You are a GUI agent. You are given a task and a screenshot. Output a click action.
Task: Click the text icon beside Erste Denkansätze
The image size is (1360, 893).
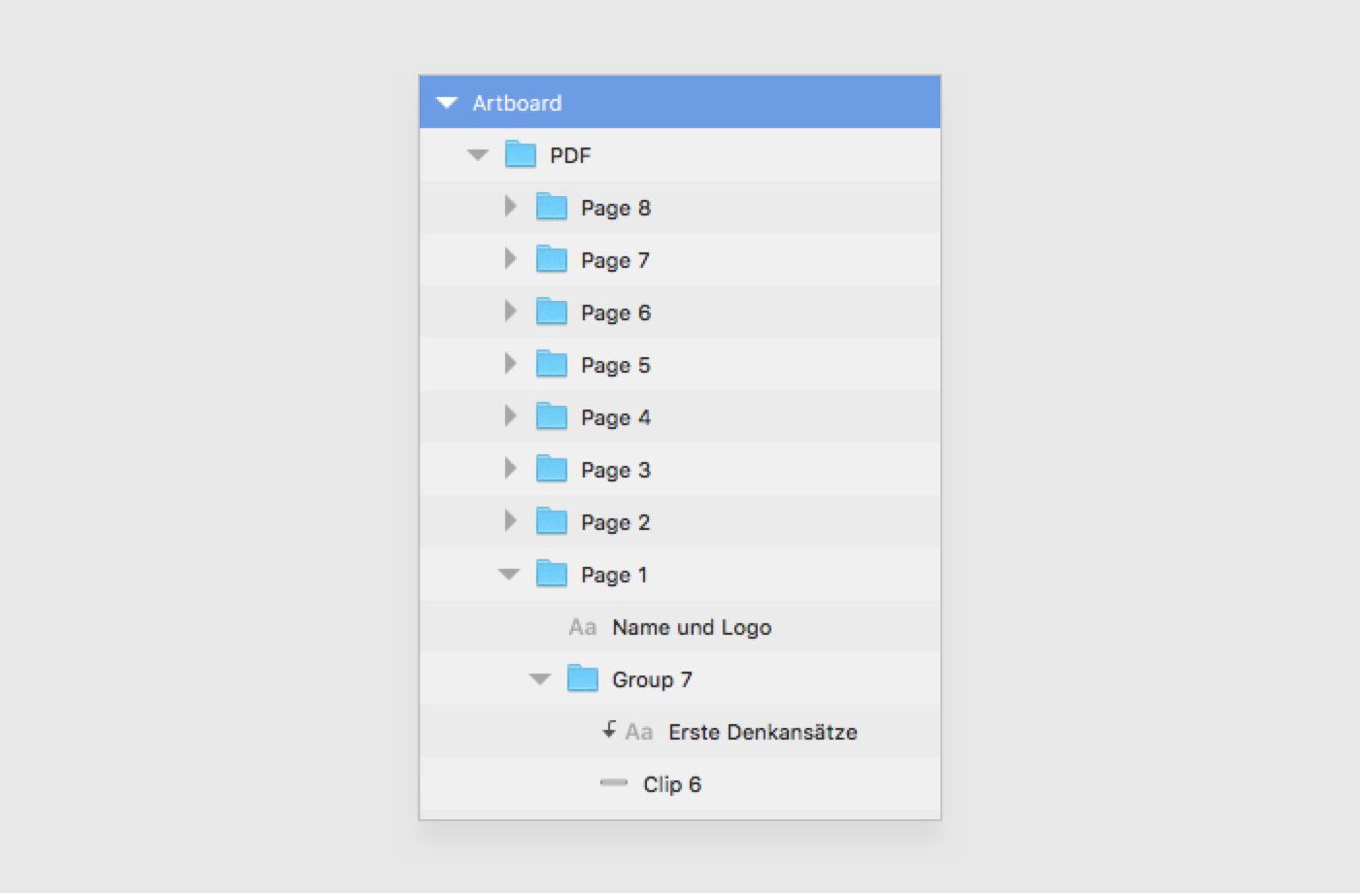(x=639, y=733)
